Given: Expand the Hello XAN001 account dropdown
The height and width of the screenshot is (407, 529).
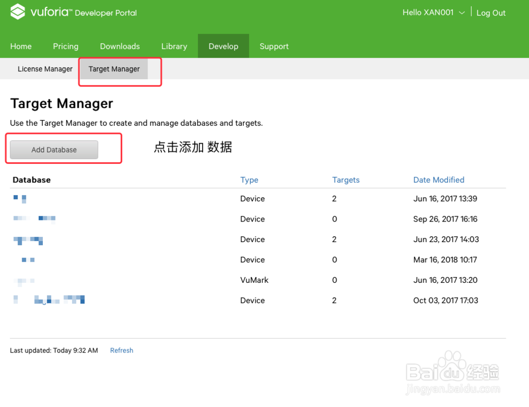Looking at the screenshot, I should (434, 13).
